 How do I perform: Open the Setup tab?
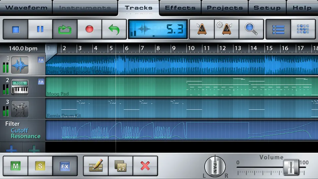coord(267,8)
